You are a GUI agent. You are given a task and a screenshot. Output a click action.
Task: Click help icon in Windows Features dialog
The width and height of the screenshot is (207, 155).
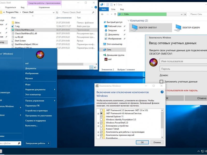[162, 92]
